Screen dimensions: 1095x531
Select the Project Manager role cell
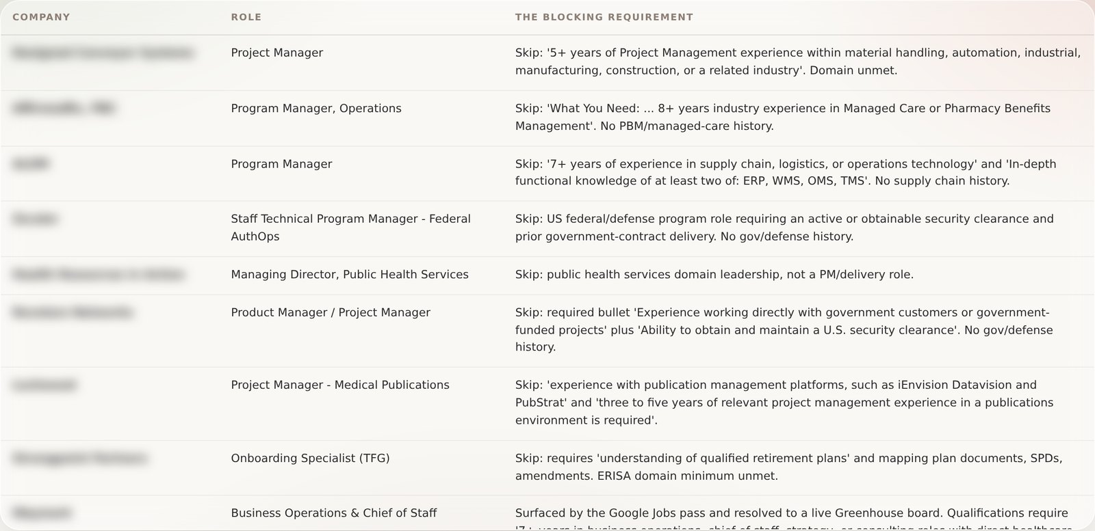point(277,53)
